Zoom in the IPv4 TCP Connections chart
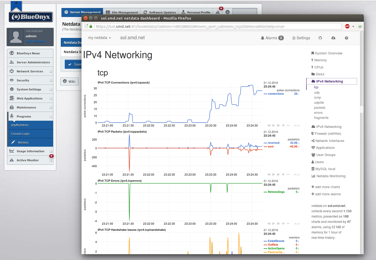Screen dimensions: 376x260 click(283, 125)
